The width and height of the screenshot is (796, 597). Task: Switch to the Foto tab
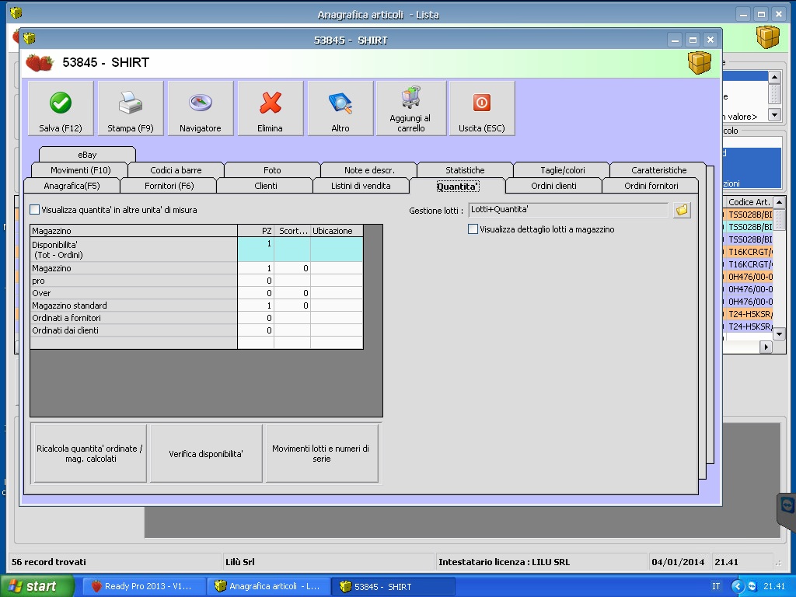(272, 170)
